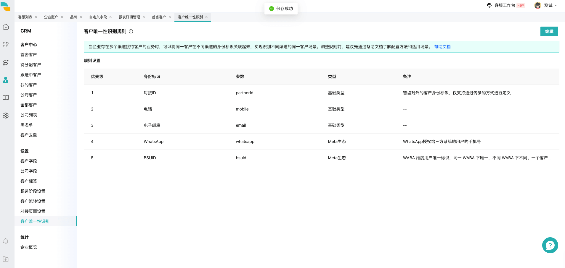Switch to the 首咨客户 top tab

(x=159, y=17)
